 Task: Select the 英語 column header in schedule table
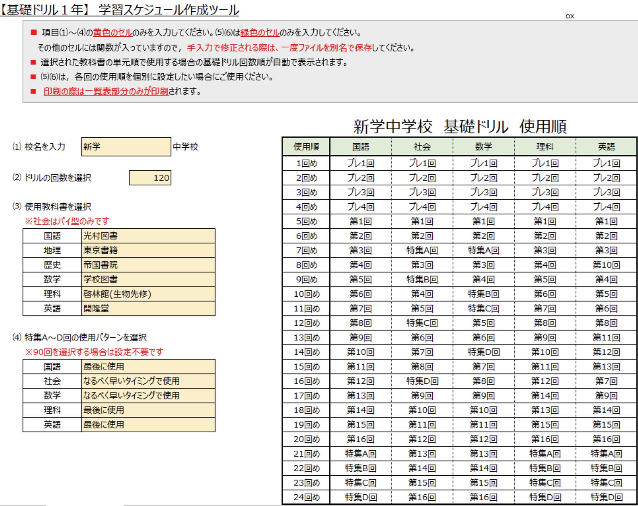[606, 147]
